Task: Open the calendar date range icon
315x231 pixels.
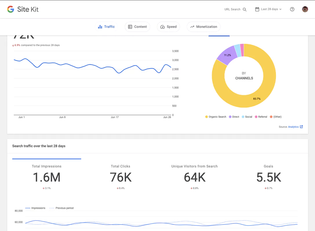Action: tap(257, 9)
